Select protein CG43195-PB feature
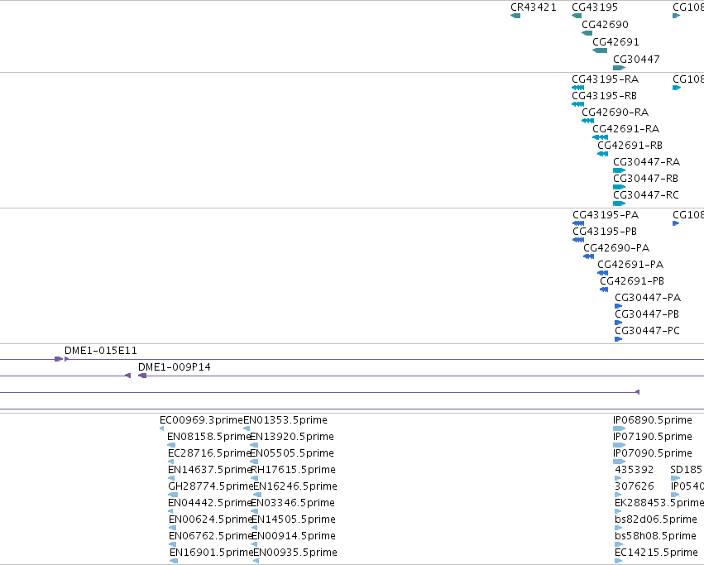The image size is (704, 565). tap(578, 240)
